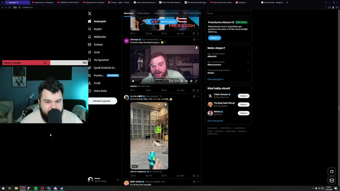The image size is (340, 191).
Task: Open Grok in the sidebar
Action: click(94, 52)
